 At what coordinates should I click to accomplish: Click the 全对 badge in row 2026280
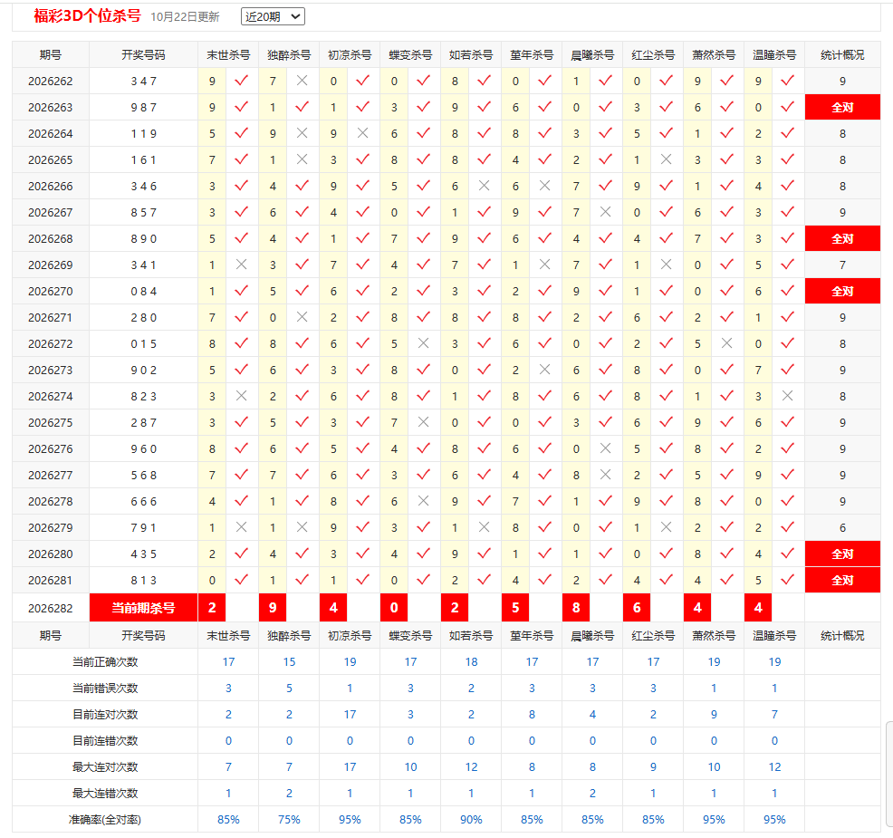coord(842,554)
